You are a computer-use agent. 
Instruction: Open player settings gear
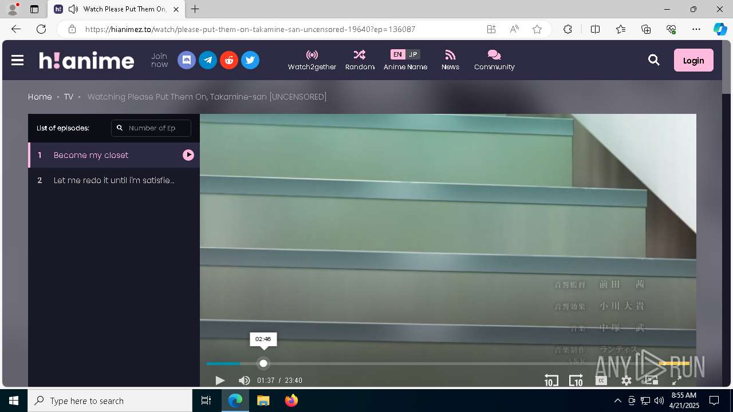[x=626, y=381]
